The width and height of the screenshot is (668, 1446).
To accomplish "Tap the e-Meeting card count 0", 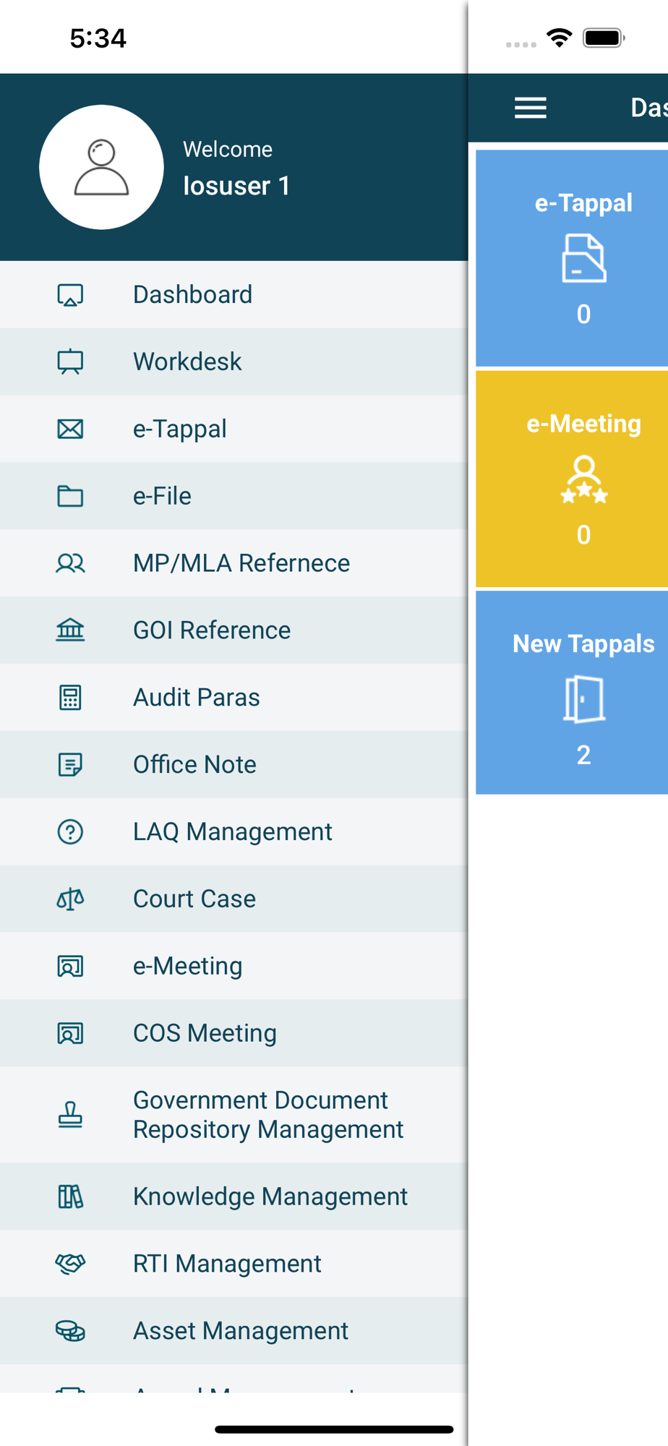I will (584, 535).
